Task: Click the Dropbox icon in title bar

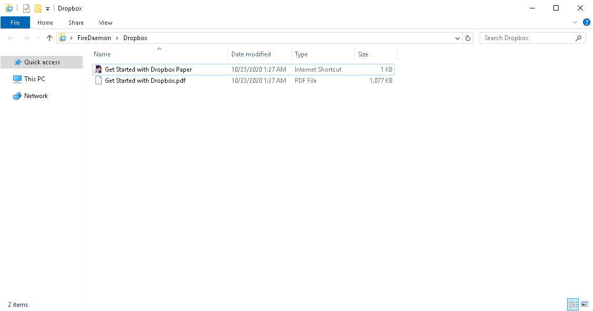Action: coord(9,8)
